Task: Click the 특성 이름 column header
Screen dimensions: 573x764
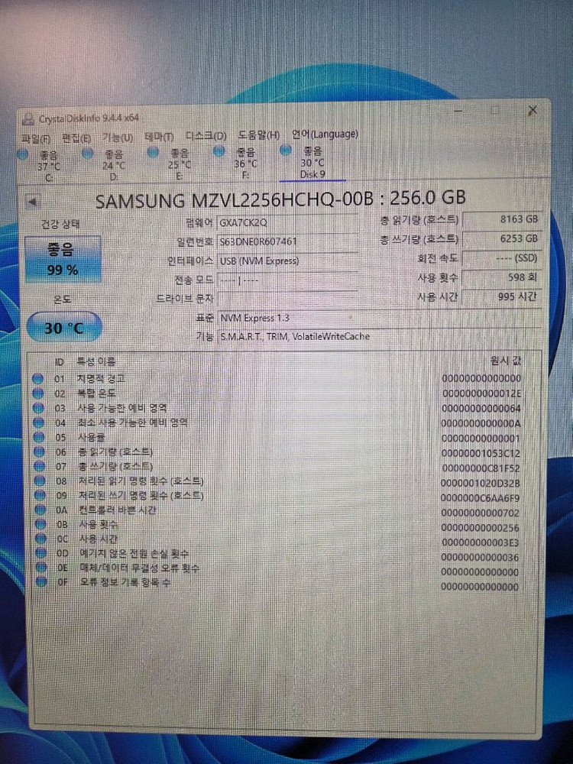Action: 96,362
